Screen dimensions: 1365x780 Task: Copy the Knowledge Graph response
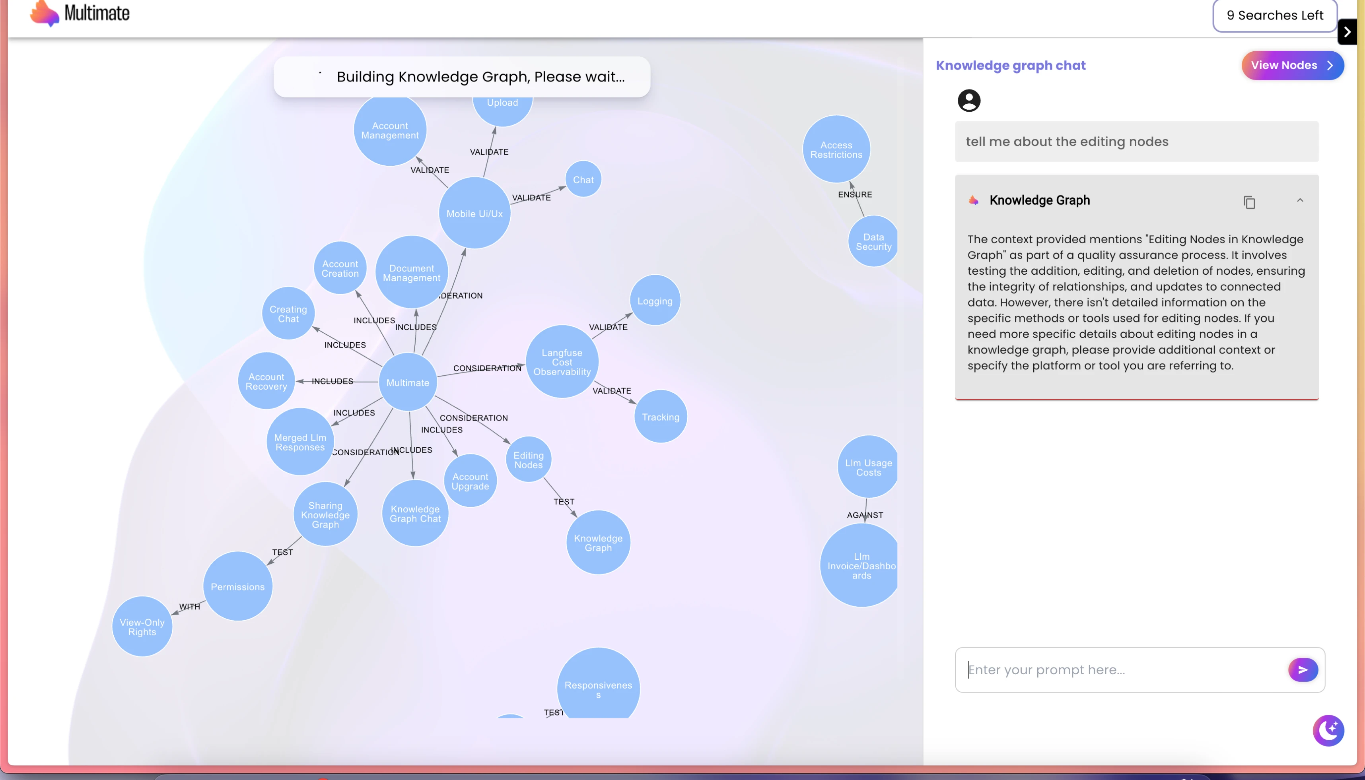1249,202
